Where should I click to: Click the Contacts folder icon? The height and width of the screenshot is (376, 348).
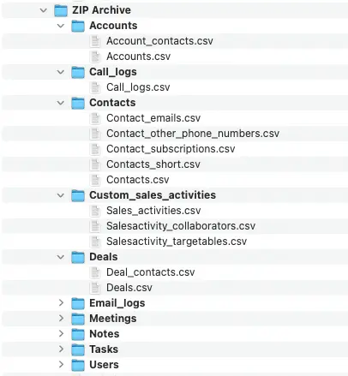pos(78,103)
